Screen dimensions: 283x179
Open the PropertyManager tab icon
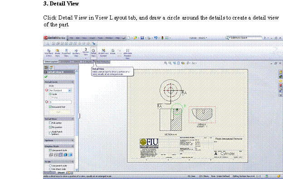pyautogui.click(x=51, y=67)
